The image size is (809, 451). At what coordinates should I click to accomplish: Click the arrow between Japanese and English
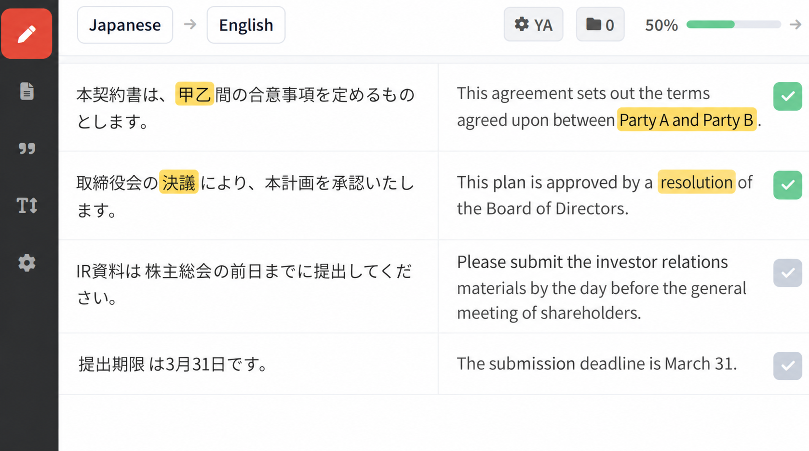point(190,24)
